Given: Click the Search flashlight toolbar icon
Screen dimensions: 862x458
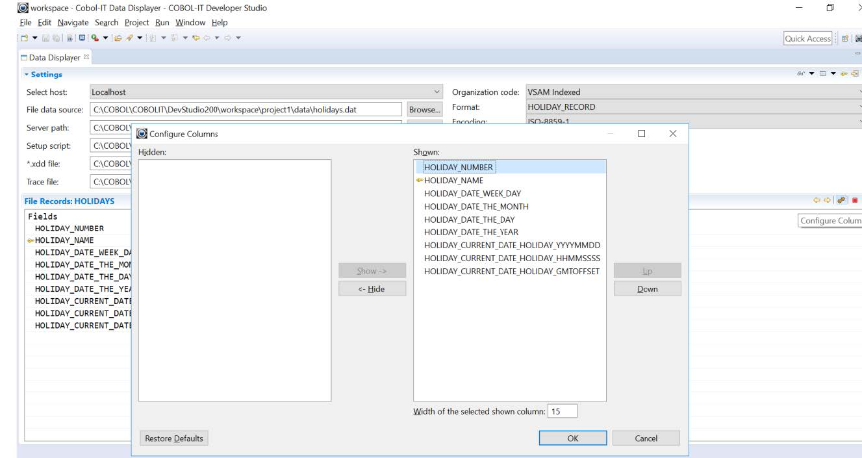Looking at the screenshot, I should pyautogui.click(x=130, y=38).
